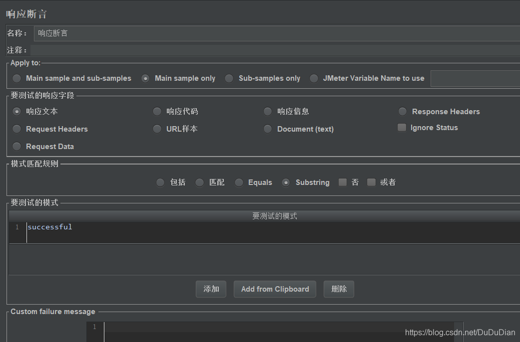The width and height of the screenshot is (520, 342).
Task: Click the Custom failure message text area
Action: 275,332
